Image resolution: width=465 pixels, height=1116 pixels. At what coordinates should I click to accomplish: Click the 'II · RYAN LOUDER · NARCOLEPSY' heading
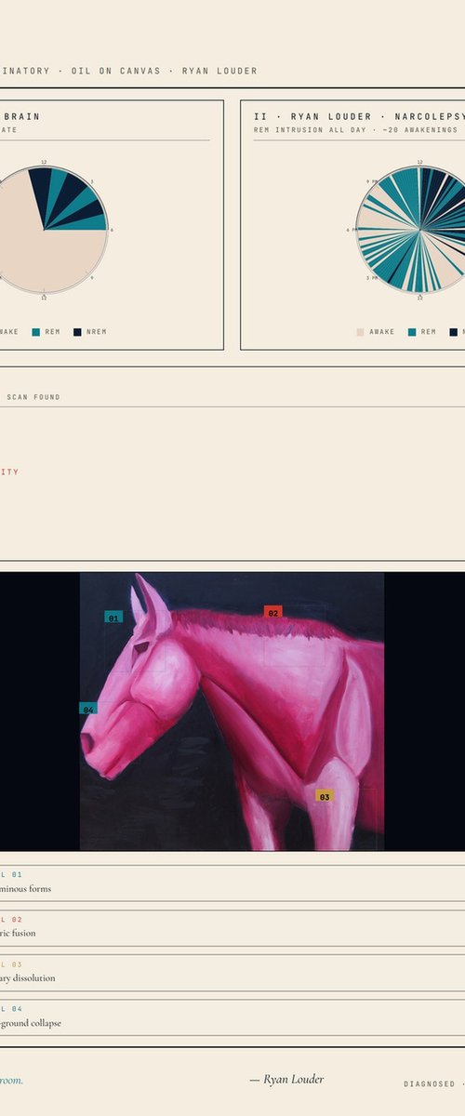tap(359, 117)
